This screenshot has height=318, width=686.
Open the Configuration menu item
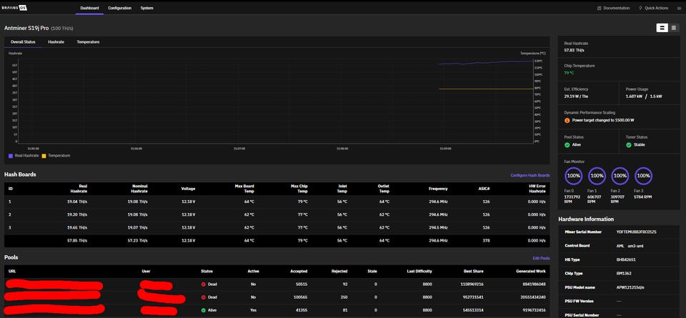pyautogui.click(x=119, y=8)
